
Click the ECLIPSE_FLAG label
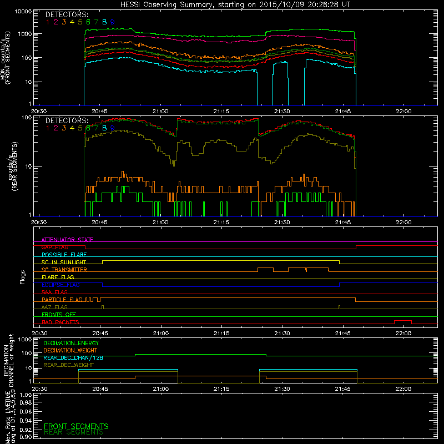(60, 285)
